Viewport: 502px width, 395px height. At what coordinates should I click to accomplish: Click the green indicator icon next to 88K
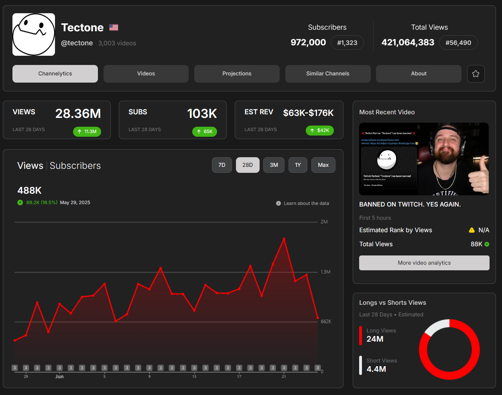point(487,244)
